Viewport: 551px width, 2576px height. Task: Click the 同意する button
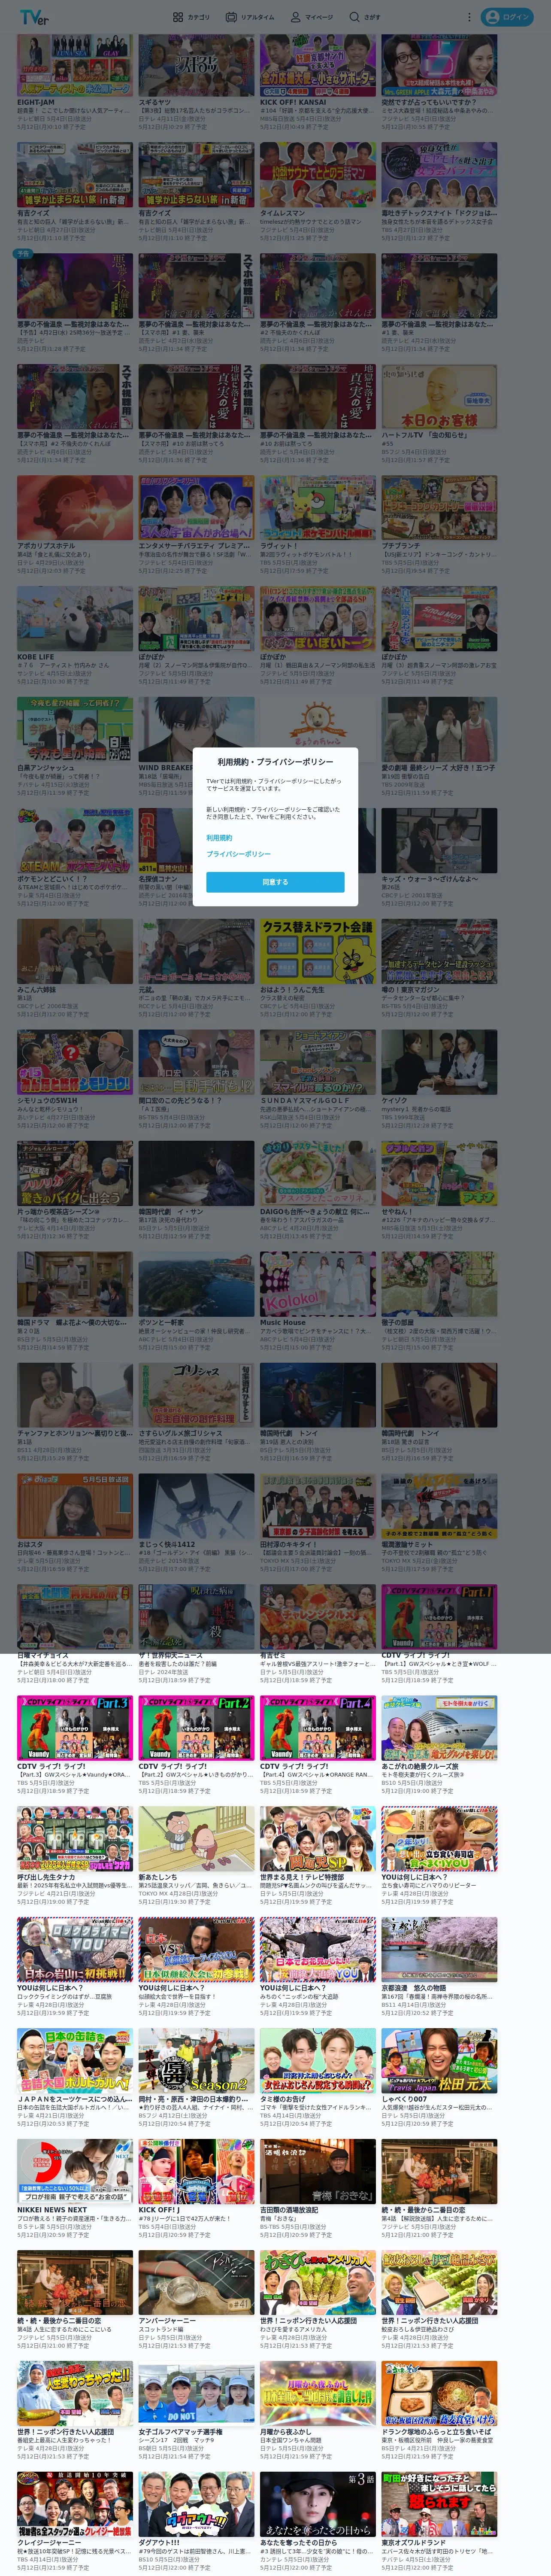pyautogui.click(x=275, y=882)
